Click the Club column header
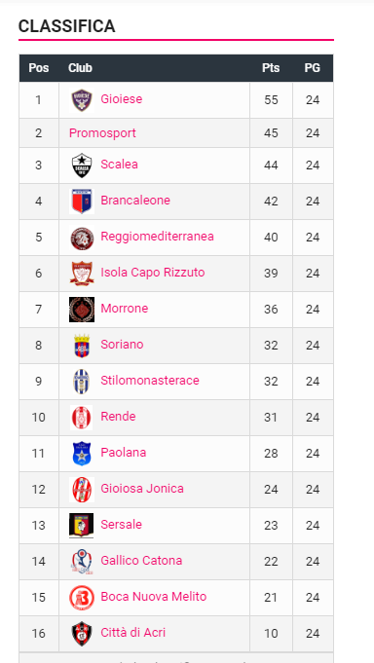This screenshot has width=374, height=663. point(80,68)
